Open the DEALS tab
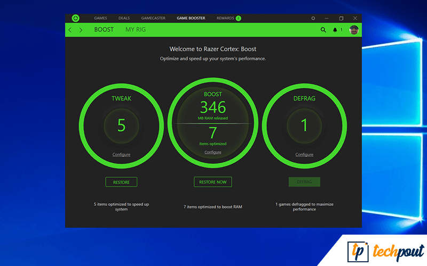This screenshot has width=427, height=266. click(x=124, y=18)
